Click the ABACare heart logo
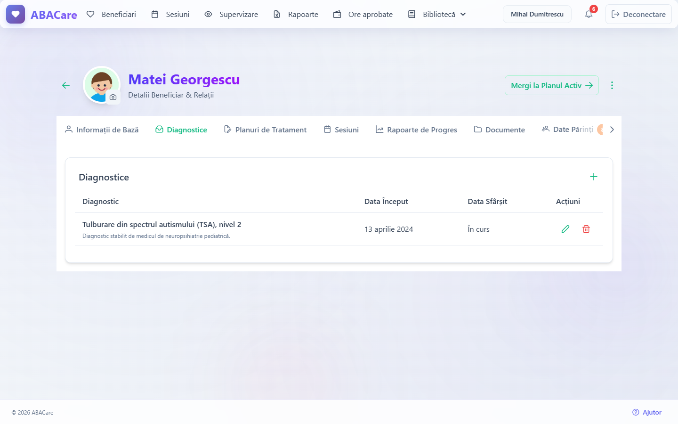678x424 pixels. [16, 14]
